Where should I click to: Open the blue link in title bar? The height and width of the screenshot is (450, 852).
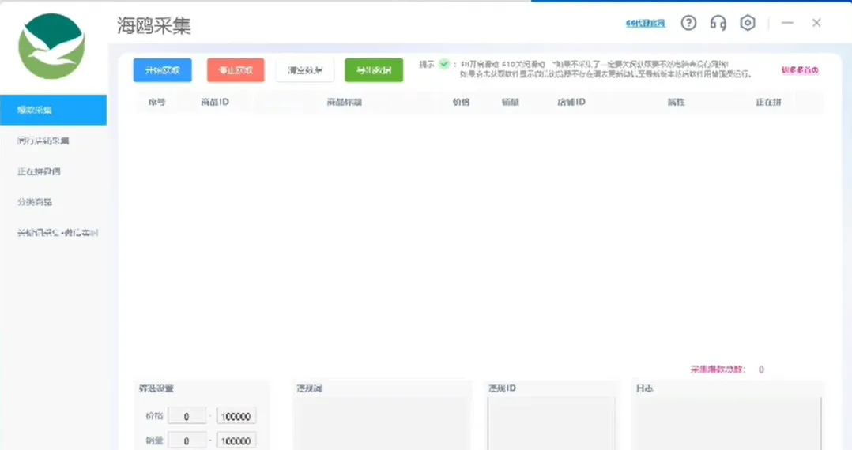(x=645, y=24)
